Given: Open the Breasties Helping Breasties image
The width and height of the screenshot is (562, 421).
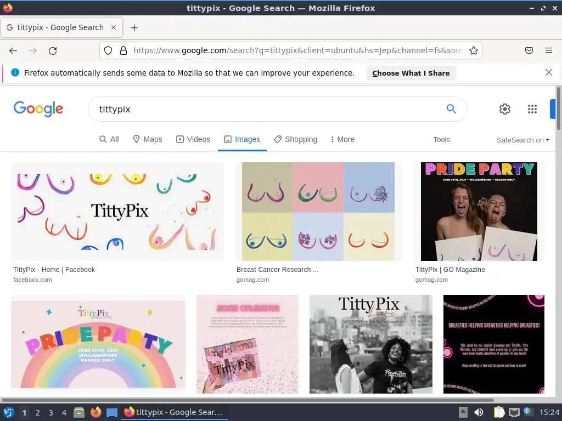Looking at the screenshot, I should click(x=494, y=344).
